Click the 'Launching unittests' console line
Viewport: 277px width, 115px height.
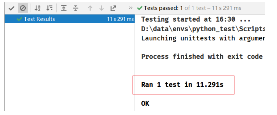203,38
